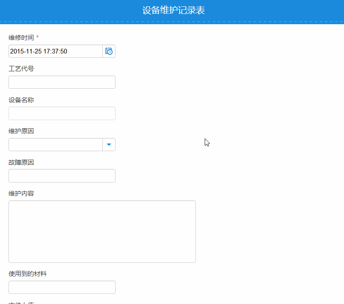Click the calendar-clock icon beside 维修时间
The height and width of the screenshot is (304, 344).
pos(109,51)
